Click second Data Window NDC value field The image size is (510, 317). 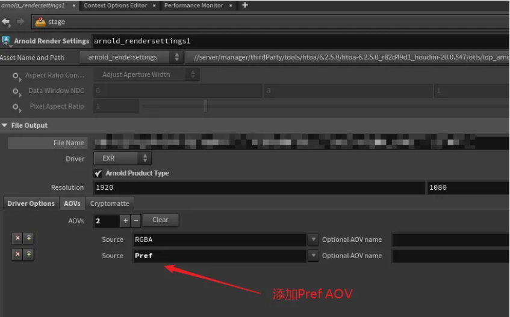[348, 91]
